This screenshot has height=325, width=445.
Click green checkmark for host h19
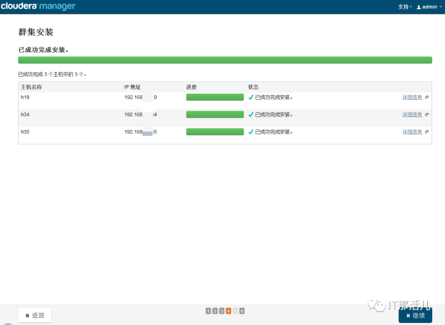coord(251,97)
